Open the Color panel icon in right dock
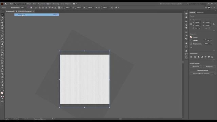This screenshot has height=122, width=217. click(186, 14)
